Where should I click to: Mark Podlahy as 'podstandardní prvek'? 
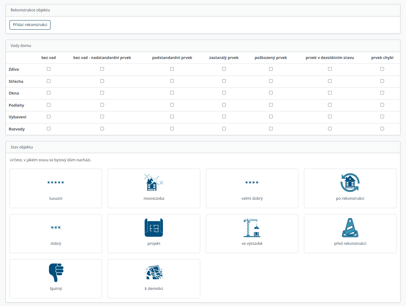pos(172,105)
